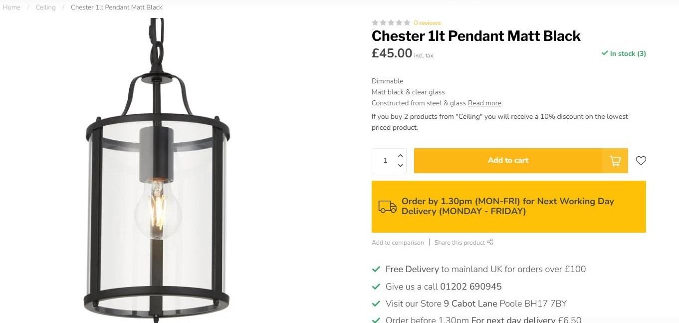Increase quantity with the up arrow

coord(400,155)
